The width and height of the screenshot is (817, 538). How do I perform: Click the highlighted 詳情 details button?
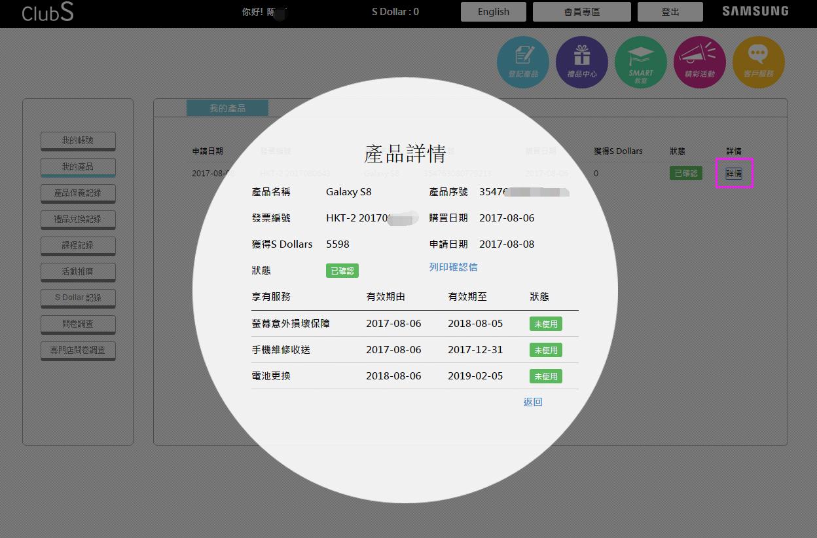point(734,173)
